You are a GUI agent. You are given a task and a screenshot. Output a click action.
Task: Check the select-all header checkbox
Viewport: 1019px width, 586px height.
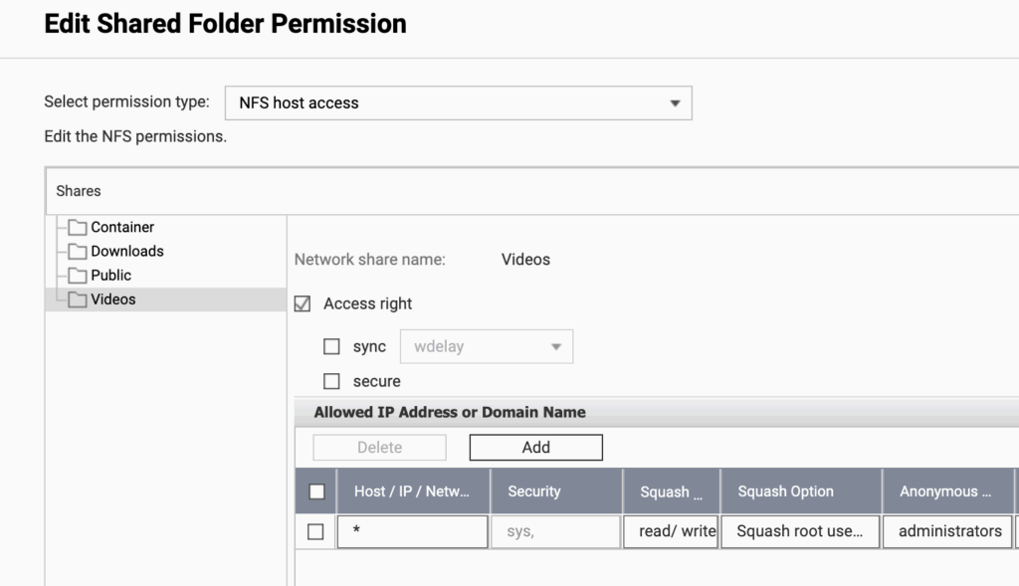(x=316, y=491)
